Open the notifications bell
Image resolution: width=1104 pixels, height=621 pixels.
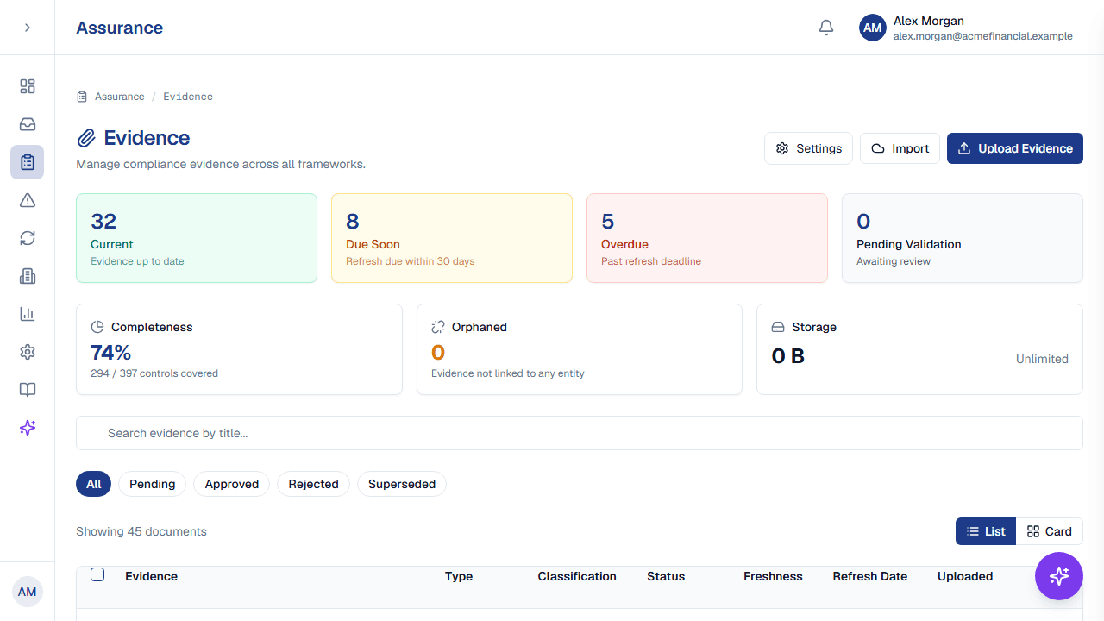pos(826,28)
